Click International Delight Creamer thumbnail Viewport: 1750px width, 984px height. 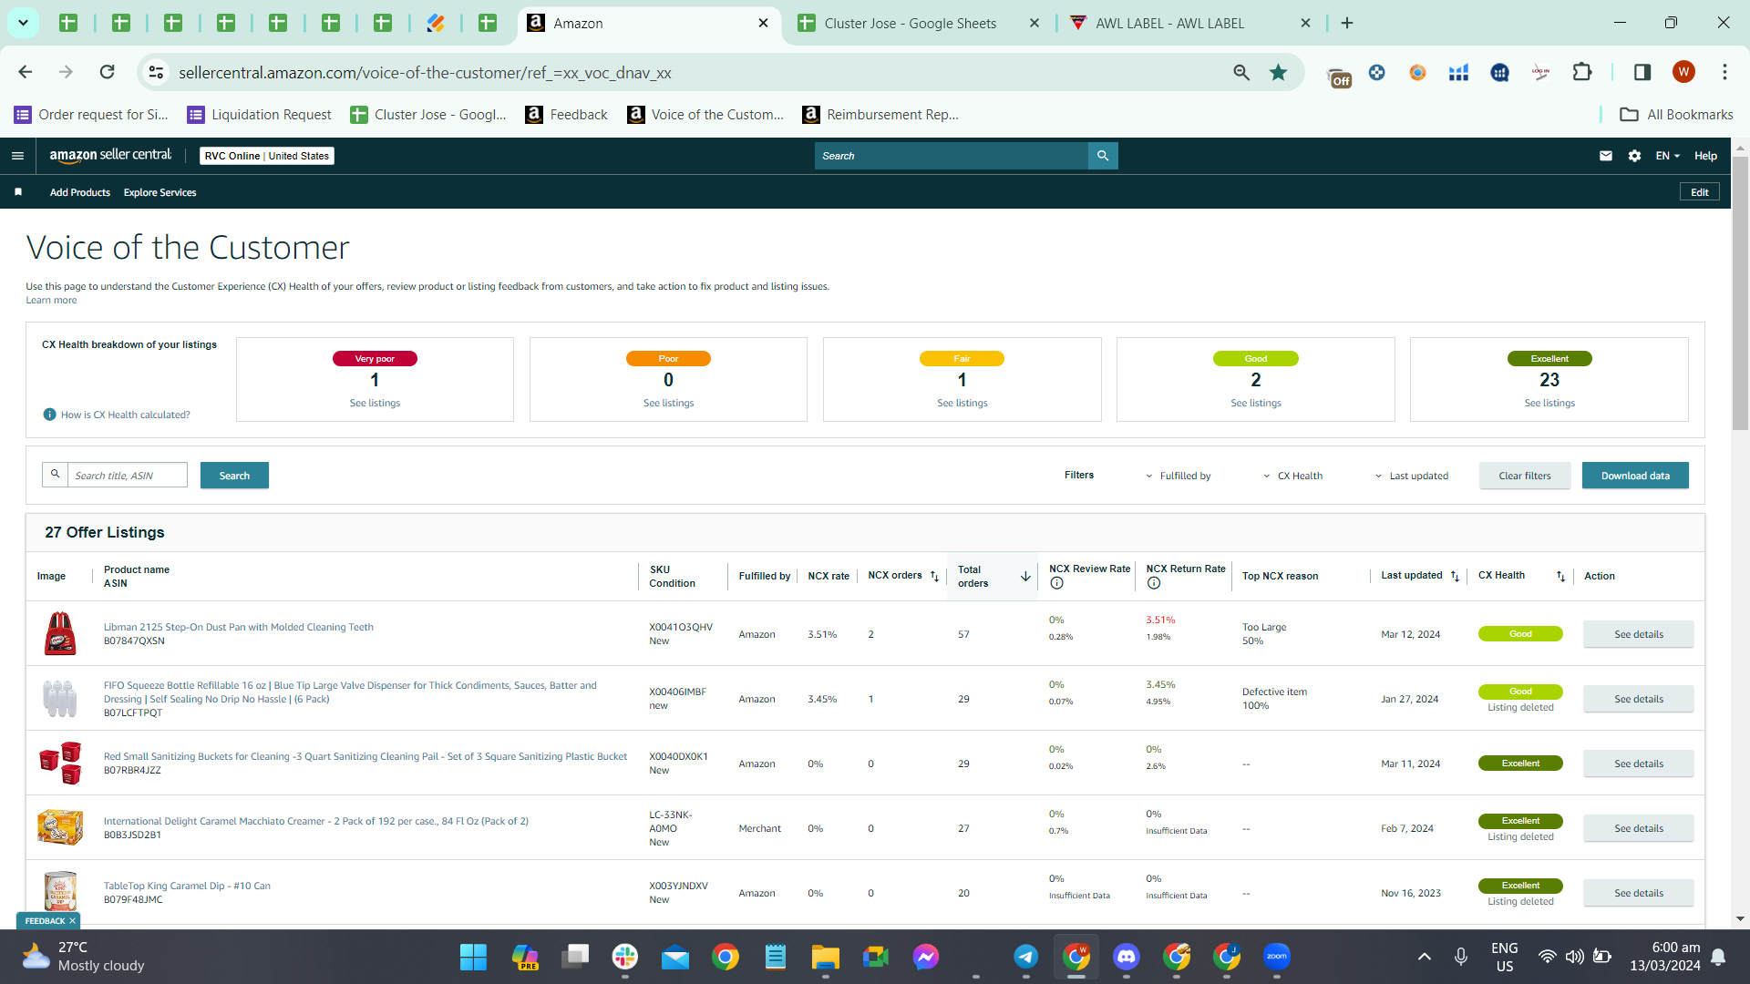[60, 827]
